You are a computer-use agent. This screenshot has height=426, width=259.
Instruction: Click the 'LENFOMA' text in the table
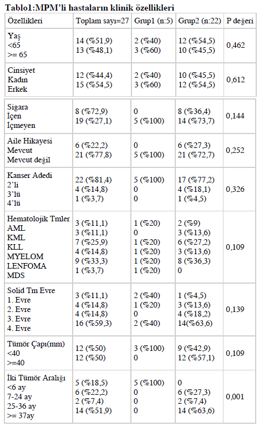27,266
